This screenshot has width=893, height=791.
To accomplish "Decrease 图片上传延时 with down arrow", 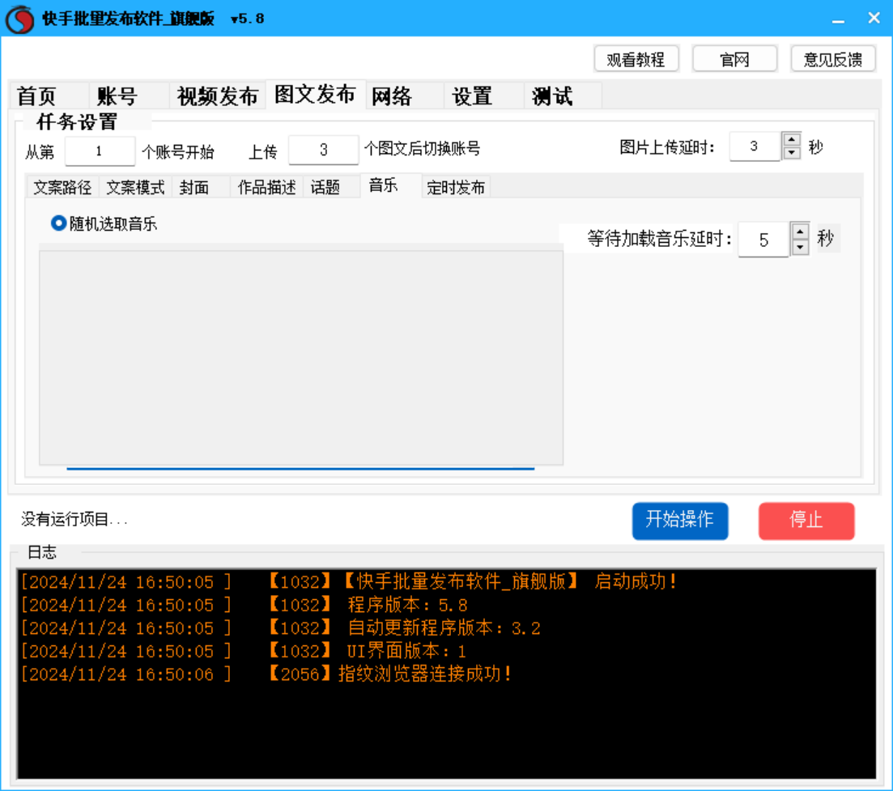I will point(792,153).
